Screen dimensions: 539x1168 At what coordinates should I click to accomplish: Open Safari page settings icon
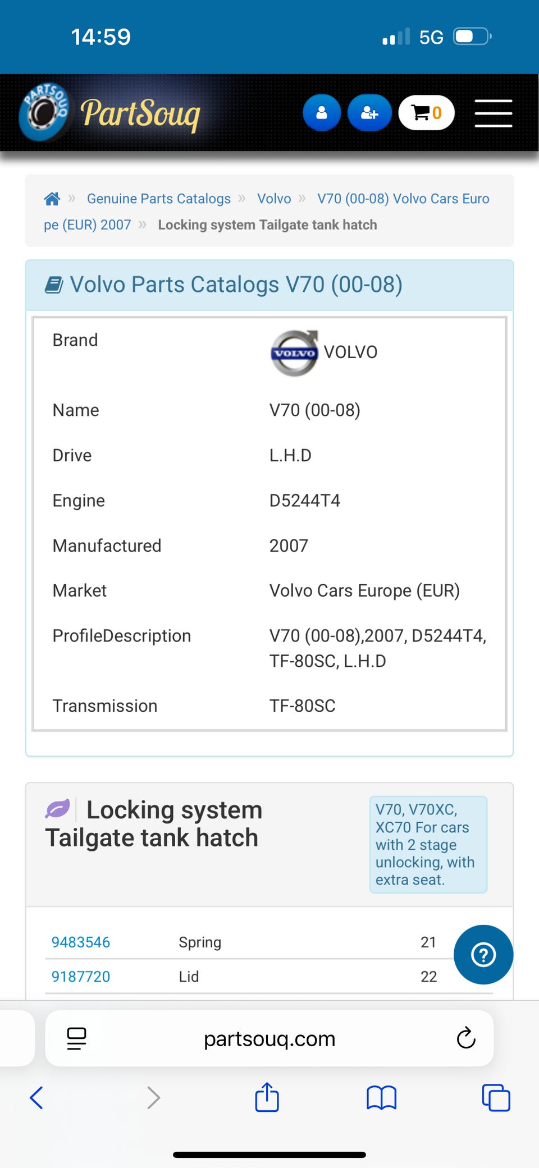tap(76, 1038)
